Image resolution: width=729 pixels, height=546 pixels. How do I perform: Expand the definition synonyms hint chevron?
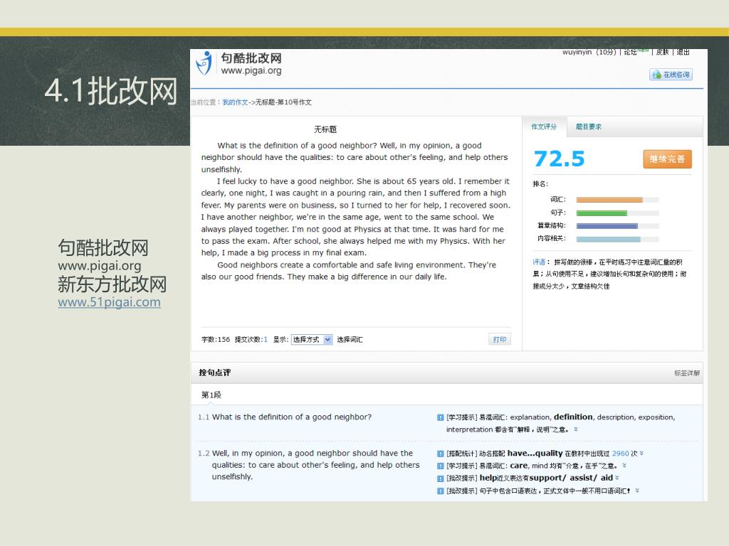(575, 429)
